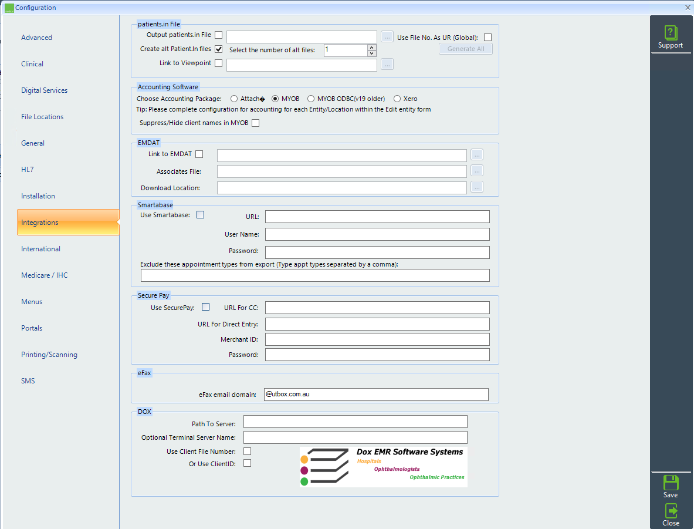Uncheck Create alt Patient.In files
The height and width of the screenshot is (529, 694).
click(x=219, y=49)
